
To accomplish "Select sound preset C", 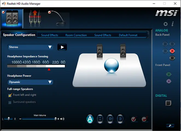I will [x=110, y=119].
